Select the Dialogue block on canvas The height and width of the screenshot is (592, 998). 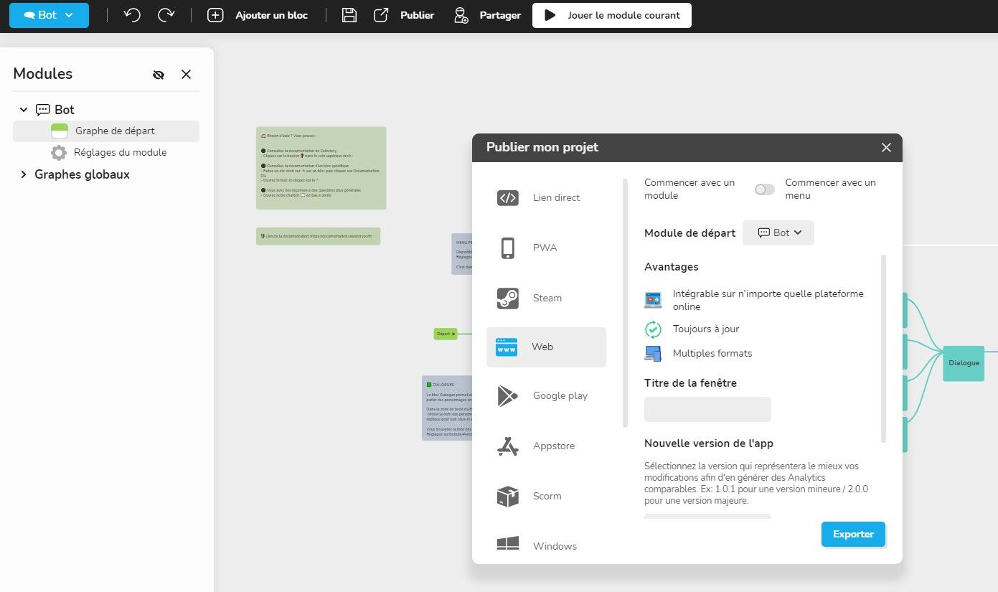click(964, 363)
